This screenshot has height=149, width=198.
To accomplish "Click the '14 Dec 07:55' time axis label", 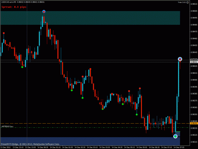I will tap(179, 147).
